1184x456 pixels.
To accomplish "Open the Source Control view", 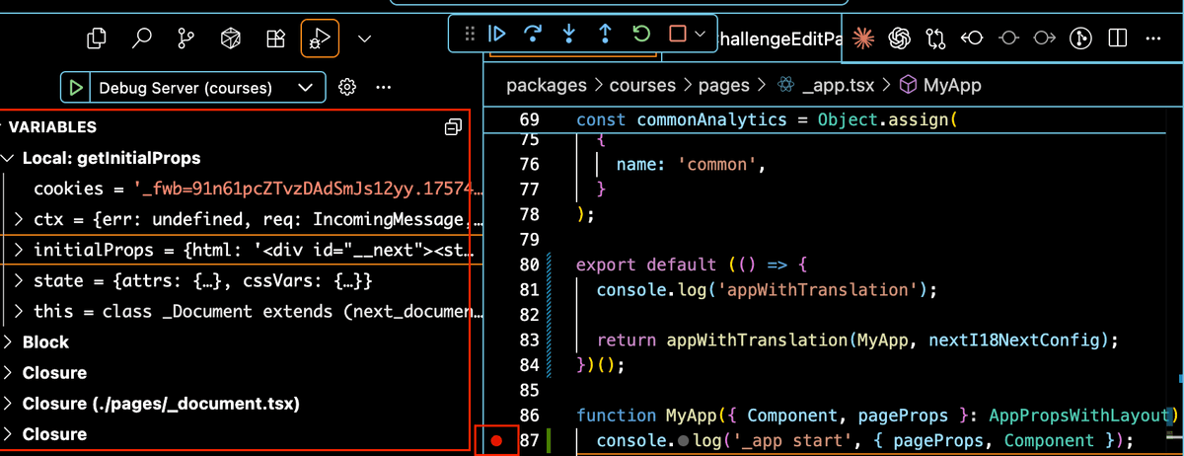I will point(185,38).
